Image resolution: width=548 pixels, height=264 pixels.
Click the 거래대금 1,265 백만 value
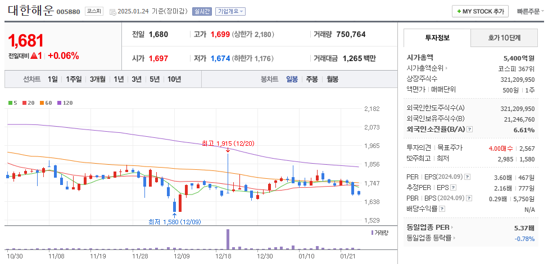pyautogui.click(x=359, y=58)
